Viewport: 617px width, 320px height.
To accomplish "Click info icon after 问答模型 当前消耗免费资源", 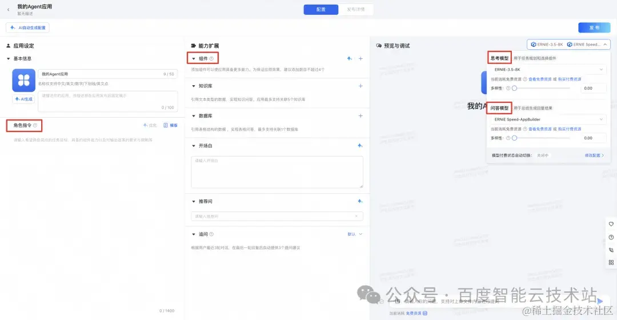I will pos(525,129).
